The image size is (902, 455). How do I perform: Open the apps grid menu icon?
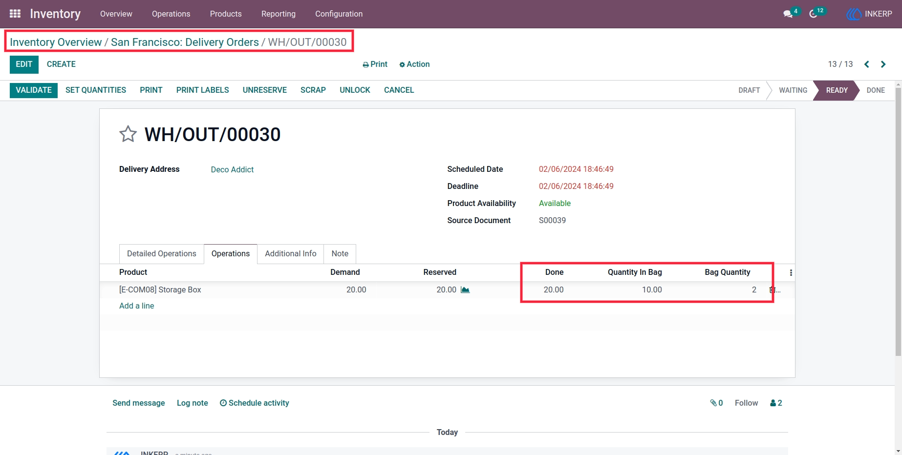[15, 14]
